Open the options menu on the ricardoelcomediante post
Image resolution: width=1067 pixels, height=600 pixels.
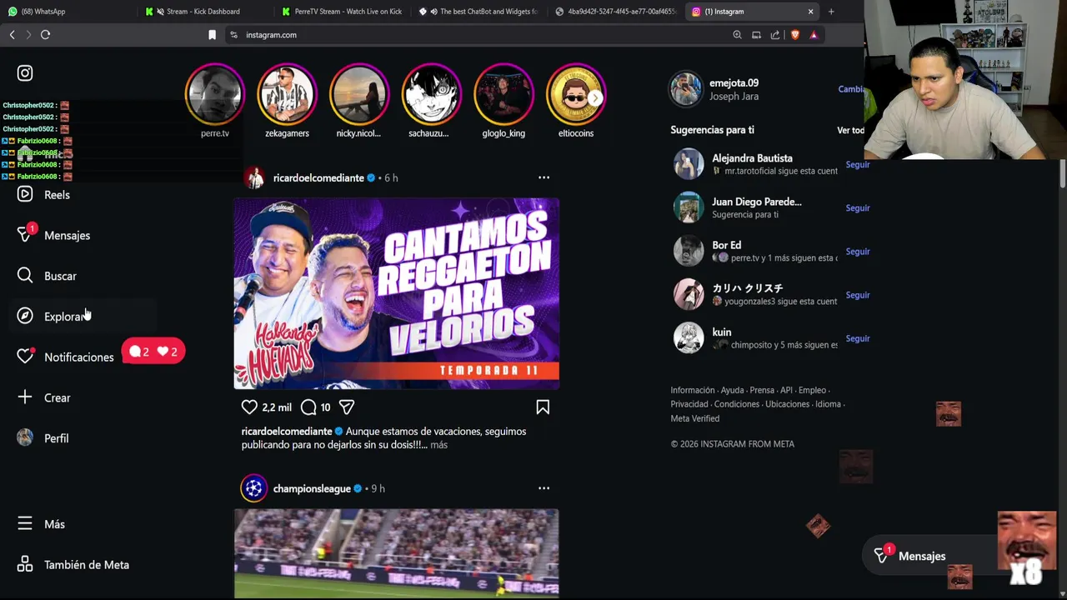coord(544,177)
